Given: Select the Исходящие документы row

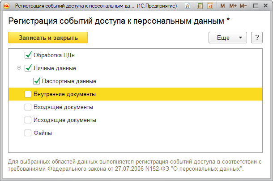Looking at the screenshot, I should tap(65, 120).
